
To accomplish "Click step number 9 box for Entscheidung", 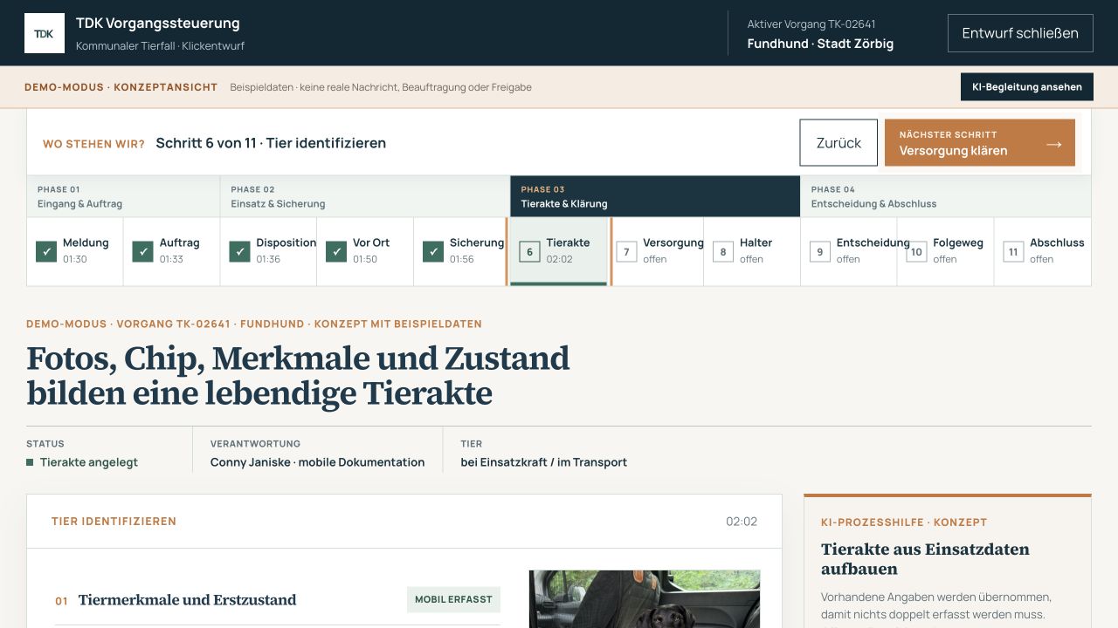I will click(x=819, y=251).
